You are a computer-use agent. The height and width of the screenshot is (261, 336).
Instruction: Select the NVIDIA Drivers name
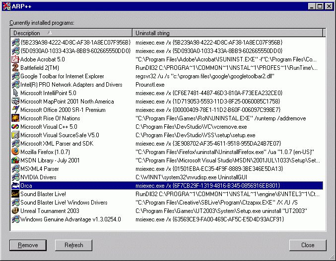click(38, 177)
